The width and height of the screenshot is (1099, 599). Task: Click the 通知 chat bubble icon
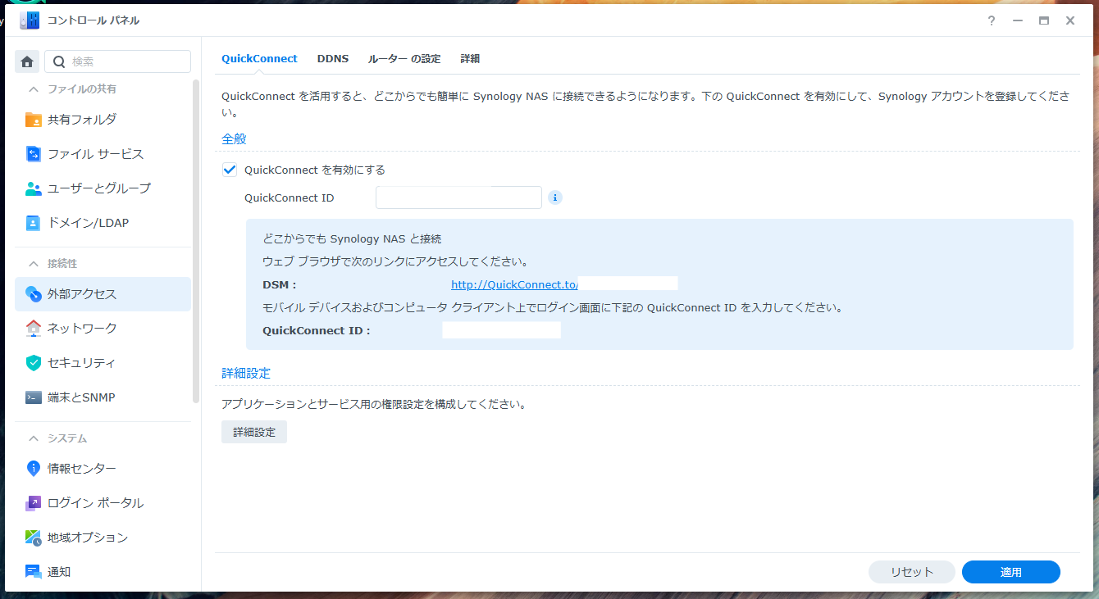pyautogui.click(x=34, y=572)
